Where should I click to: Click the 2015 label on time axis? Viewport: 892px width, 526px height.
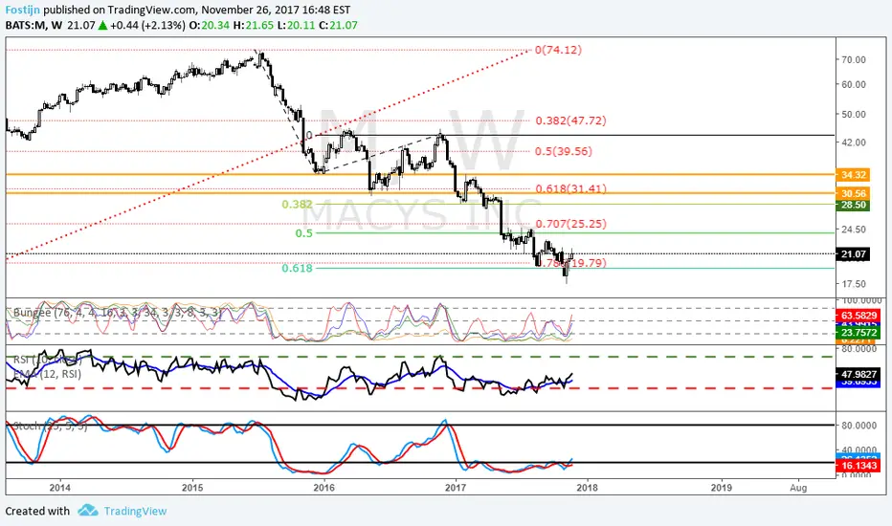pos(192,488)
